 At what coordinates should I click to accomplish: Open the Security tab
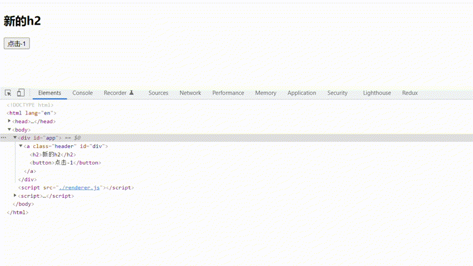(337, 93)
